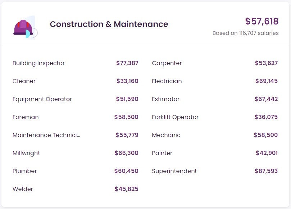Open the Plumber salary entry
Image resolution: width=291 pixels, height=209 pixels.
point(24,171)
